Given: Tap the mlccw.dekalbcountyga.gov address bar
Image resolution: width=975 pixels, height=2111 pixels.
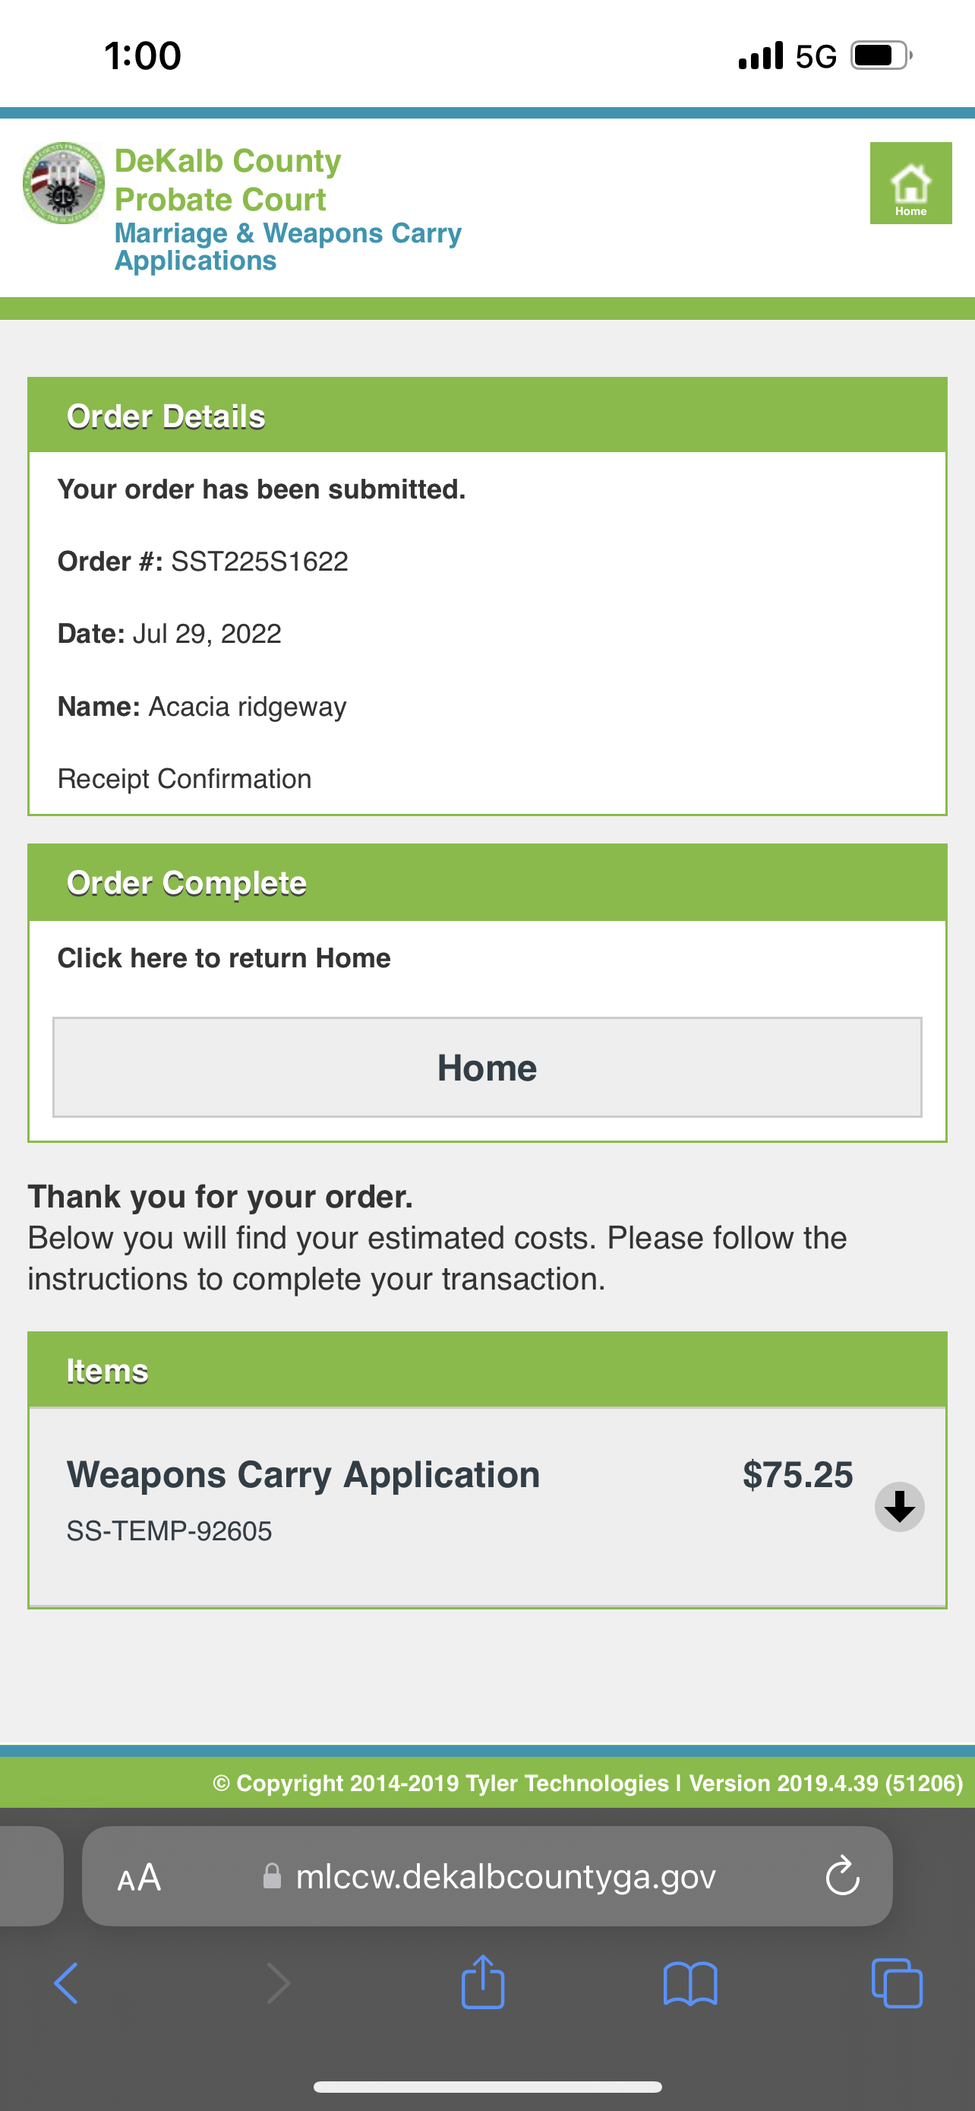Looking at the screenshot, I should (504, 1875).
